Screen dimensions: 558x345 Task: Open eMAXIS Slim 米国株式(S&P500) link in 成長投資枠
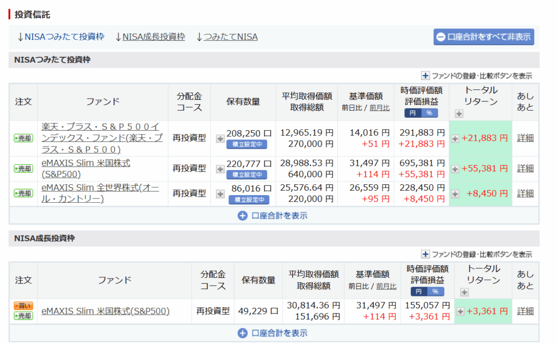pyautogui.click(x=105, y=311)
